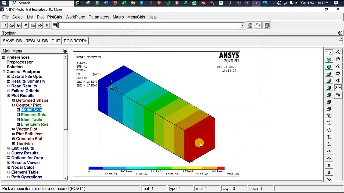Click the command prompt keypad icon

pos(55,25)
